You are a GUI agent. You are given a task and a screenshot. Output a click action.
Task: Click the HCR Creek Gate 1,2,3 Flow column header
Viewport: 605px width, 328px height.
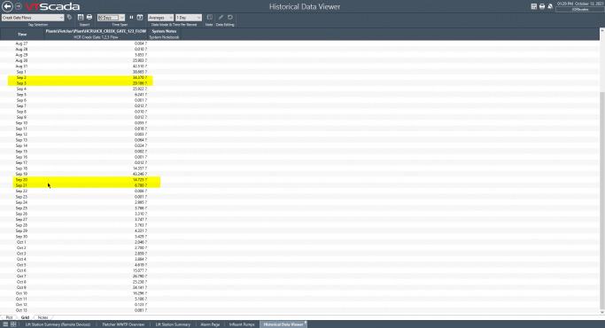[x=96, y=34]
